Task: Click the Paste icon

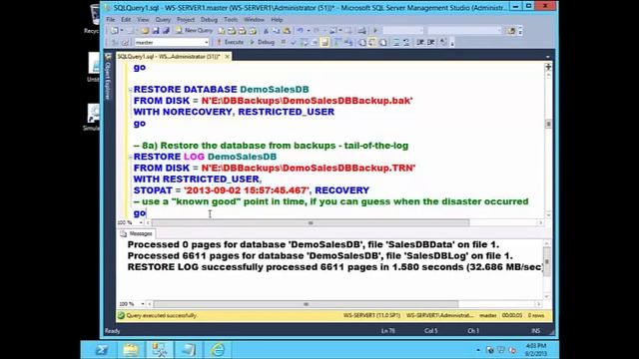Action: pos(287,31)
